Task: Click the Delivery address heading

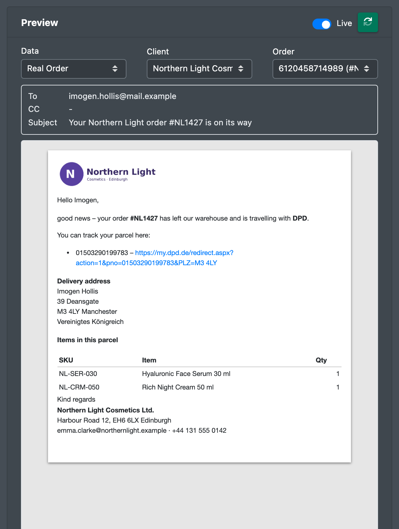Action: click(x=84, y=281)
